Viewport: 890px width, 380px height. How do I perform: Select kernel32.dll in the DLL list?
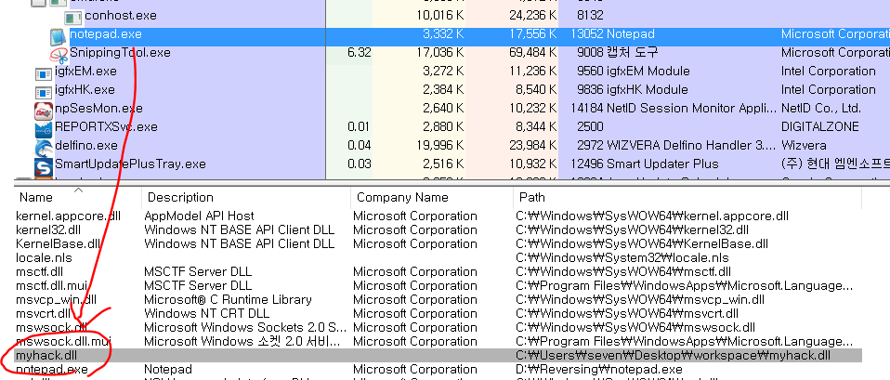click(47, 230)
